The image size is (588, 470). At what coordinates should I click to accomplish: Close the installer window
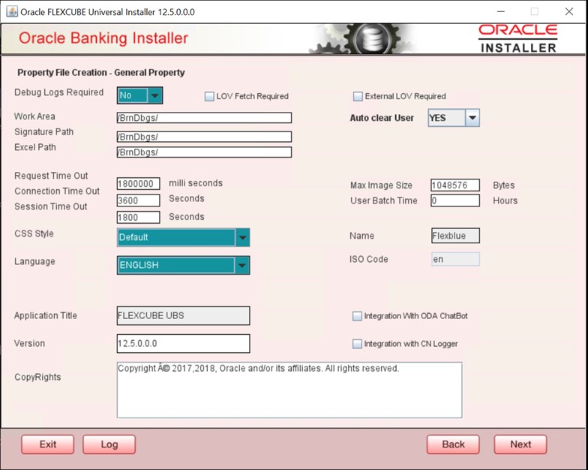[x=568, y=12]
